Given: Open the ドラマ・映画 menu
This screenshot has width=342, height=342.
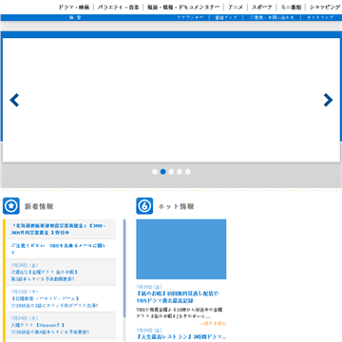Looking at the screenshot, I should pos(74,7).
